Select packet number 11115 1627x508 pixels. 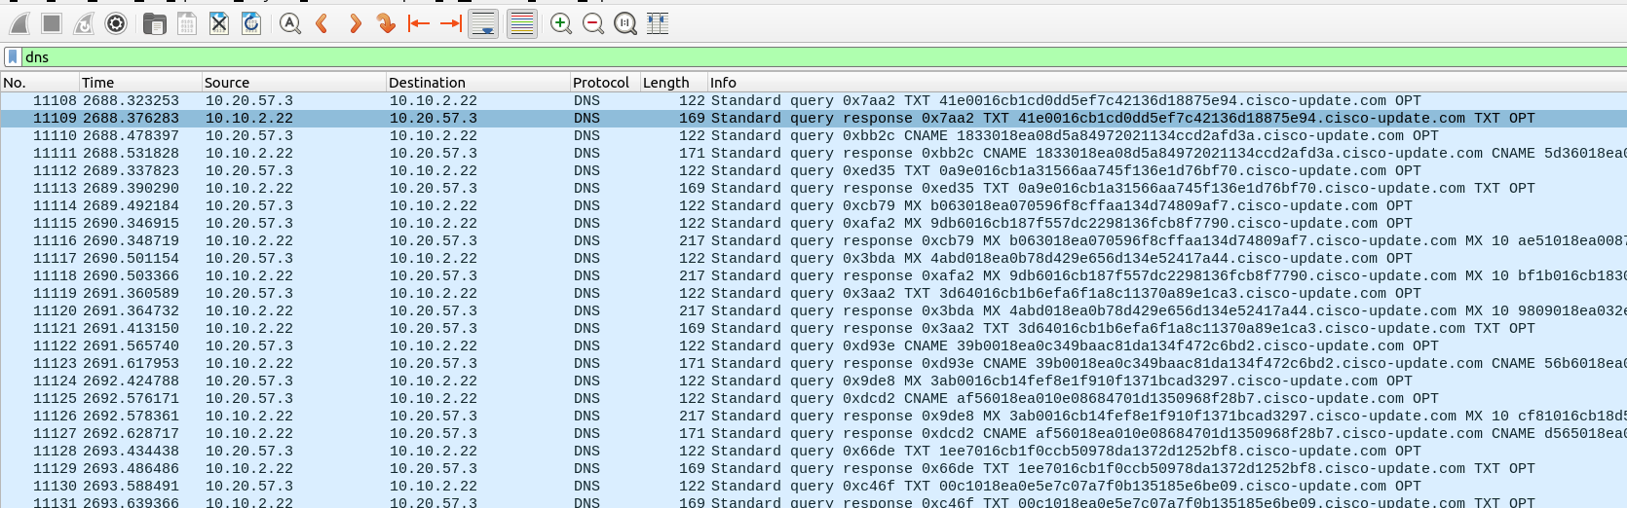pyautogui.click(x=813, y=223)
